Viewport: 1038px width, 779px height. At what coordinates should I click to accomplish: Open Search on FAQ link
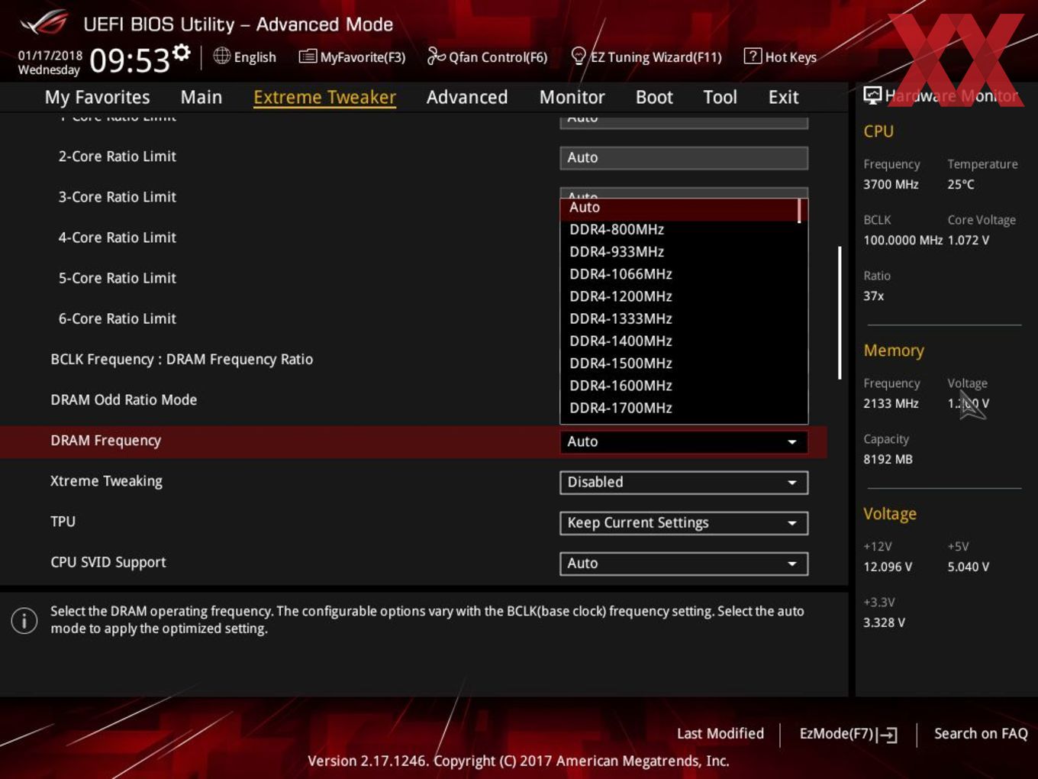tap(981, 734)
